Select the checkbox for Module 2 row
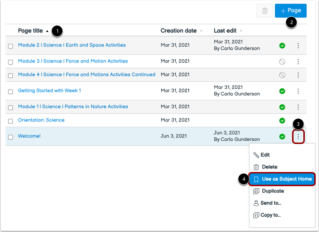The width and height of the screenshot is (319, 232). [11, 45]
